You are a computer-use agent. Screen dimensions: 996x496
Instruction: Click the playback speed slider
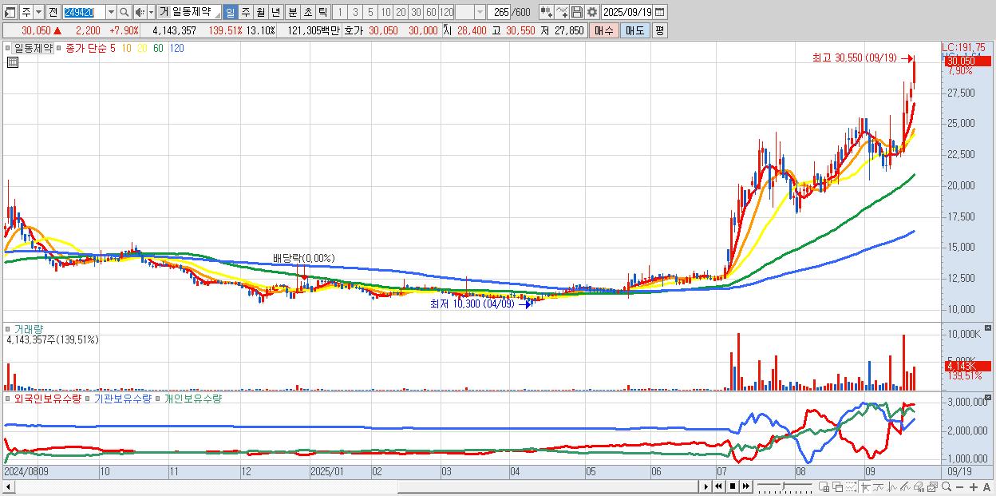coord(785,486)
